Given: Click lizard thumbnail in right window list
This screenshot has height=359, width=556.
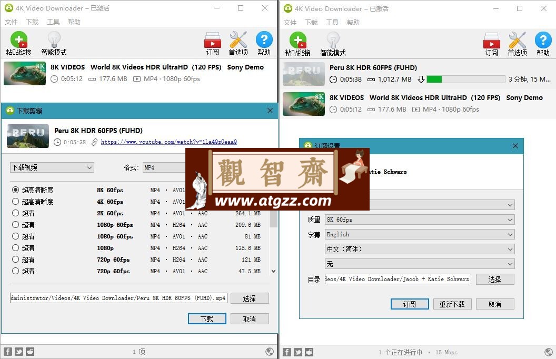Looking at the screenshot, I should click(304, 104).
